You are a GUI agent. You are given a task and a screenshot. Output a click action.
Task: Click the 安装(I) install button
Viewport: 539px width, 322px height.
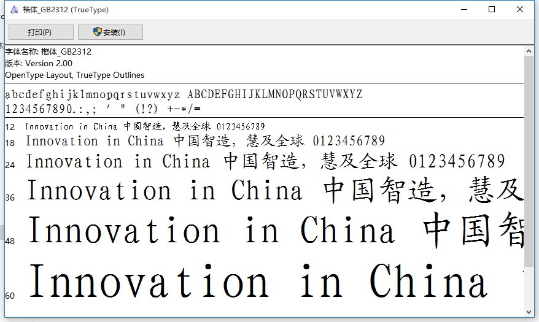tap(111, 33)
